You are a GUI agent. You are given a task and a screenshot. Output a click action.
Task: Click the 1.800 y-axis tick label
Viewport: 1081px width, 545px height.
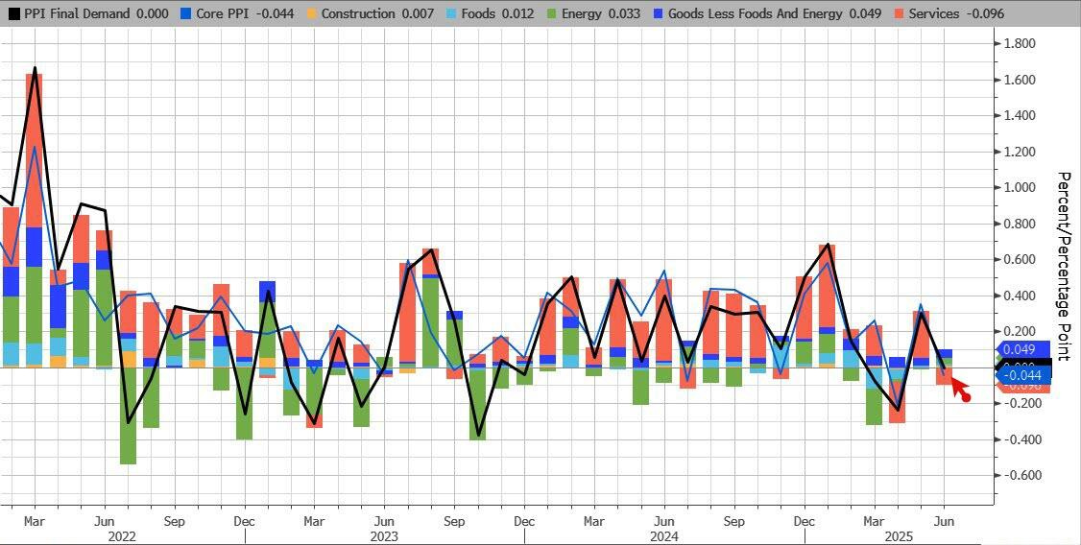(1021, 44)
